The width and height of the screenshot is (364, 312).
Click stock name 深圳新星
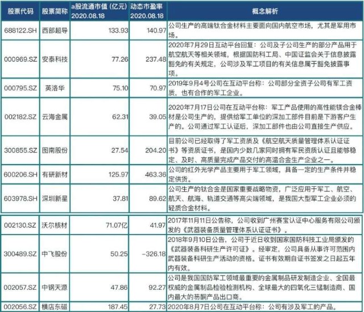tap(55, 198)
